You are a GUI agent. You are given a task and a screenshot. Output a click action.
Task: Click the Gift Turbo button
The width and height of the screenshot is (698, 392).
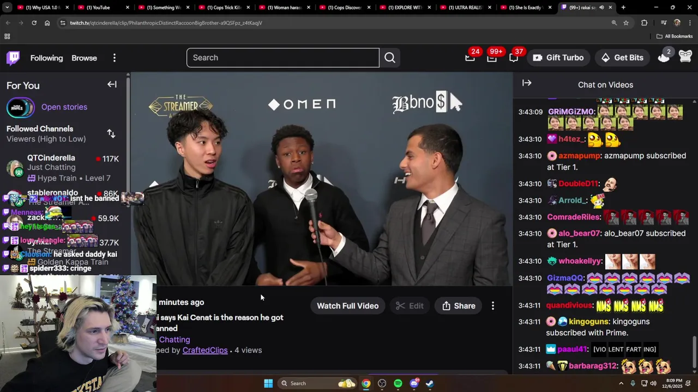pos(558,58)
